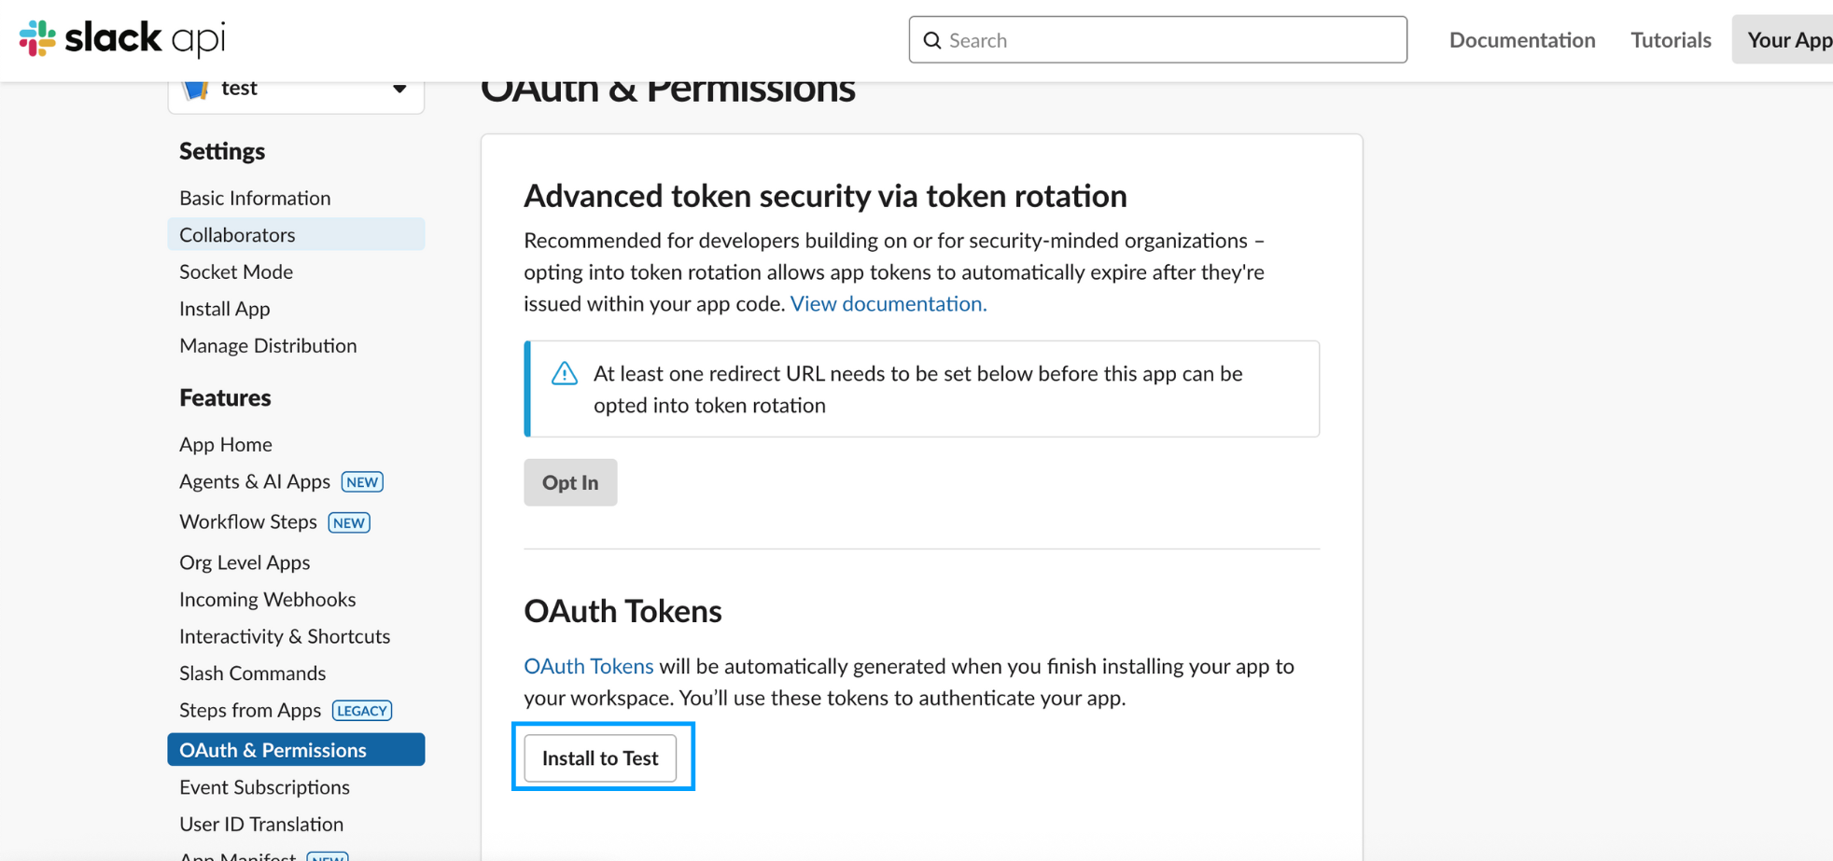
Task: Click the search magnifier icon
Action: click(931, 40)
